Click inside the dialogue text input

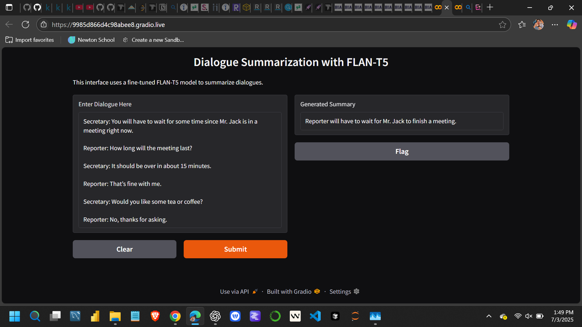[180, 170]
